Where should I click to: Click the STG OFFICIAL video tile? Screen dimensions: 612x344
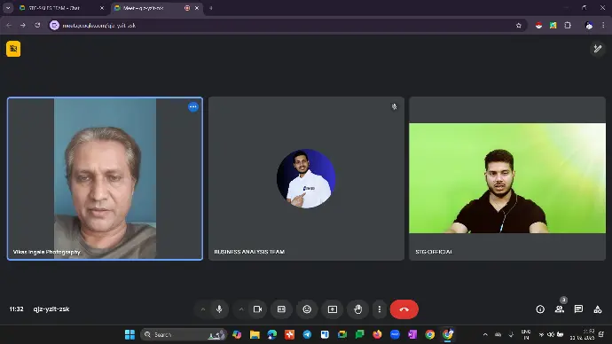[x=507, y=178]
